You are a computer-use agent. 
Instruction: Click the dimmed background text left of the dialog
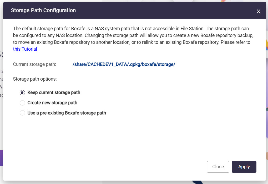[1, 79]
